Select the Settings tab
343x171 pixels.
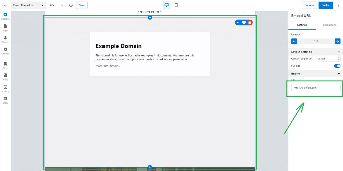point(302,25)
